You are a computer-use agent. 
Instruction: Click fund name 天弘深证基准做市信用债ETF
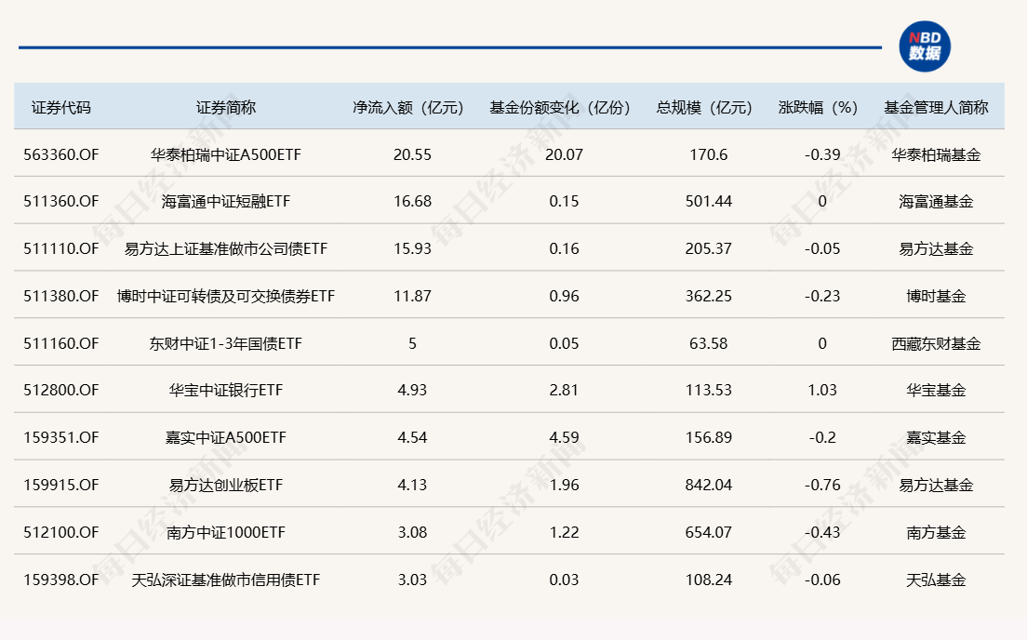pos(226,580)
